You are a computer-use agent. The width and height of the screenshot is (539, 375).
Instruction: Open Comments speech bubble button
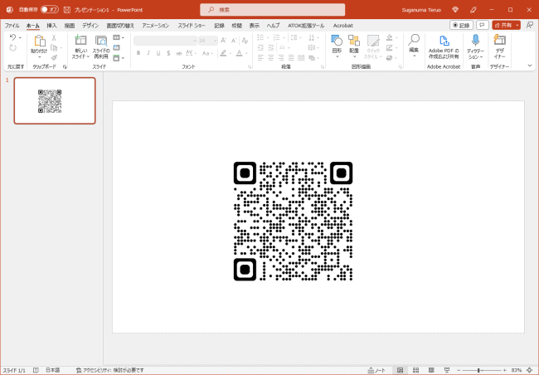[483, 25]
